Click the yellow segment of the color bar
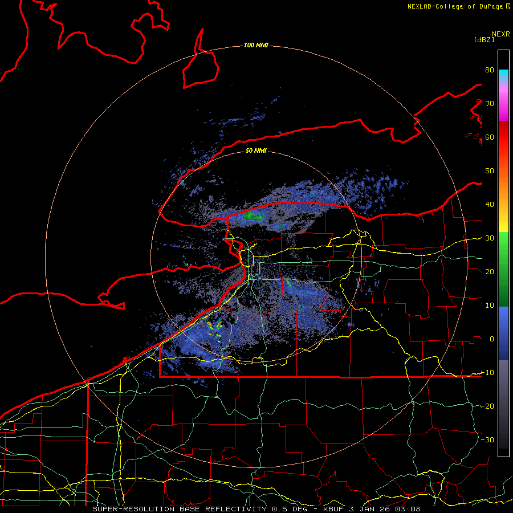513x513 pixels. click(x=503, y=222)
